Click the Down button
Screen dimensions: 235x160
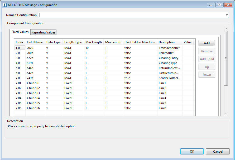tap(207, 75)
